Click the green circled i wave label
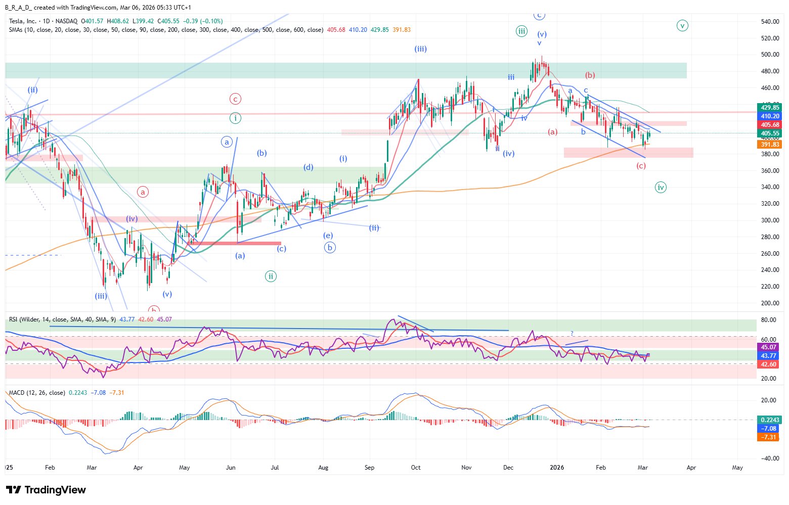789x505 pixels. [235, 118]
